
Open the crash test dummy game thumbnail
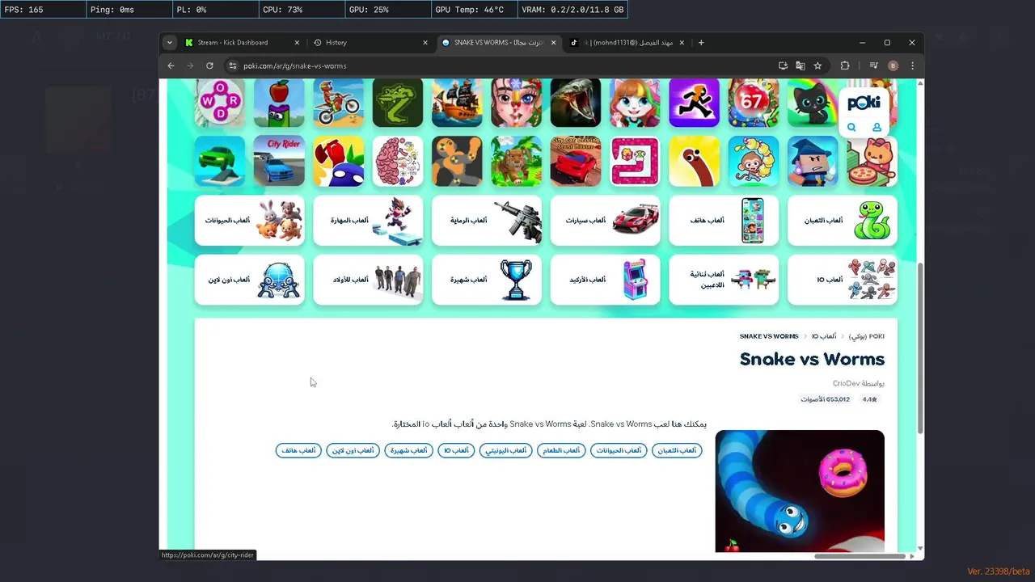click(457, 161)
